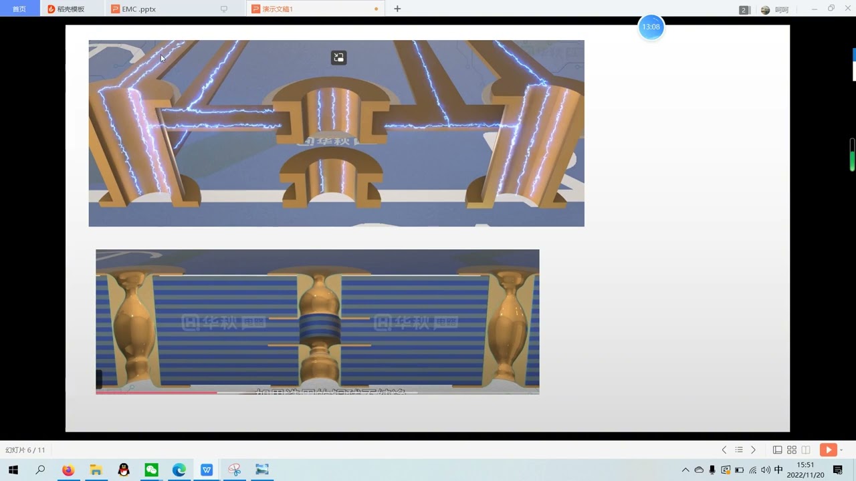
Task: Open WeChat from the taskbar
Action: tap(152, 470)
